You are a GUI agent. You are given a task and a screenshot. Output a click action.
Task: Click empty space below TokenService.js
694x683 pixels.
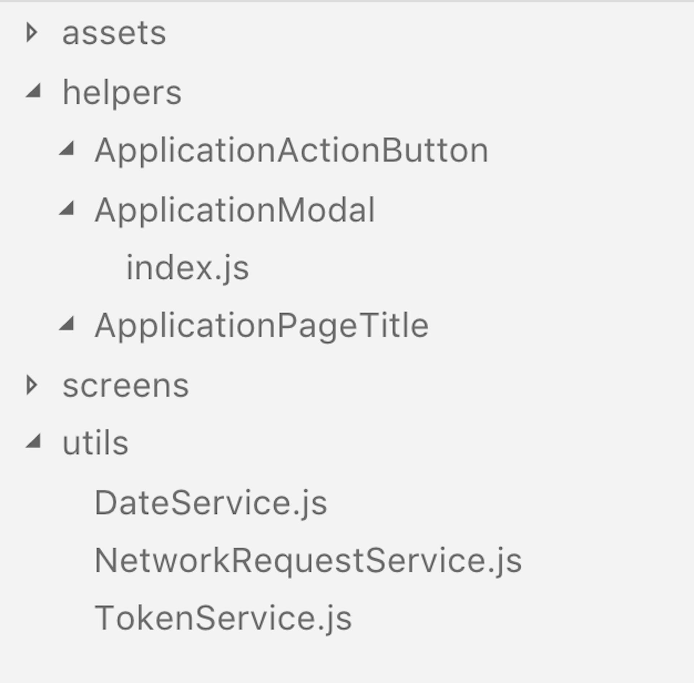click(347, 662)
